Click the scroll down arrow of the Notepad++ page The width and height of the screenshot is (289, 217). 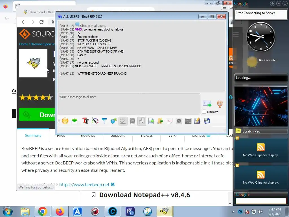[230, 203]
